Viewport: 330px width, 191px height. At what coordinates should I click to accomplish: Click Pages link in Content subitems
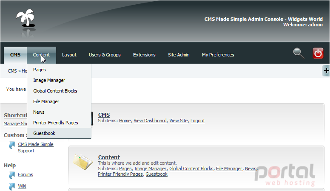click(125, 169)
